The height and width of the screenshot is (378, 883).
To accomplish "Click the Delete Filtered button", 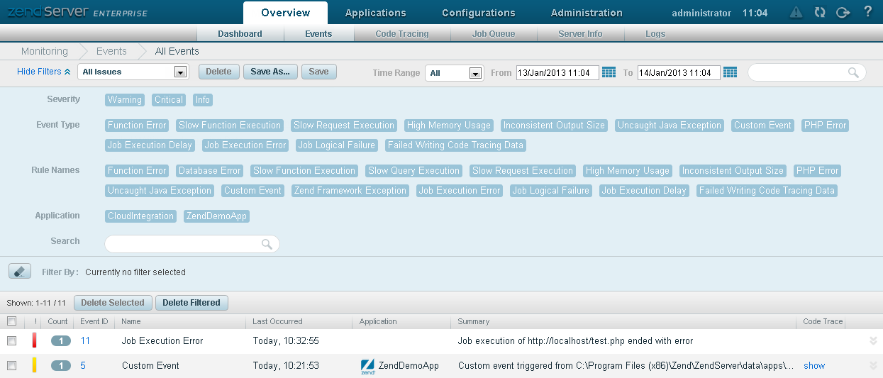I will (191, 303).
